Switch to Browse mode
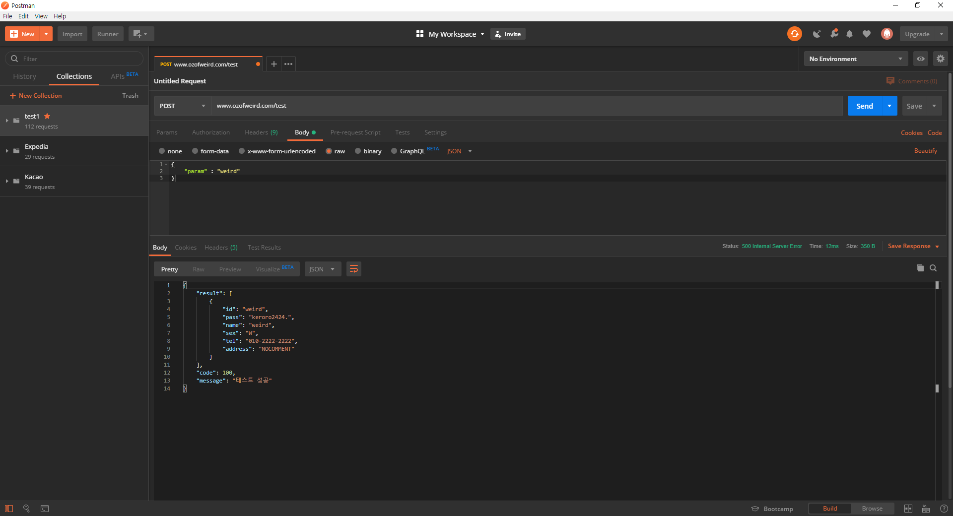The width and height of the screenshot is (953, 516). 872,509
